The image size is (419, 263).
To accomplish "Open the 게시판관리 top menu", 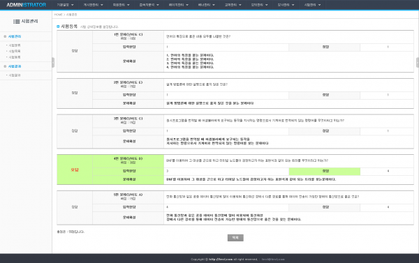I will click(x=94, y=5).
